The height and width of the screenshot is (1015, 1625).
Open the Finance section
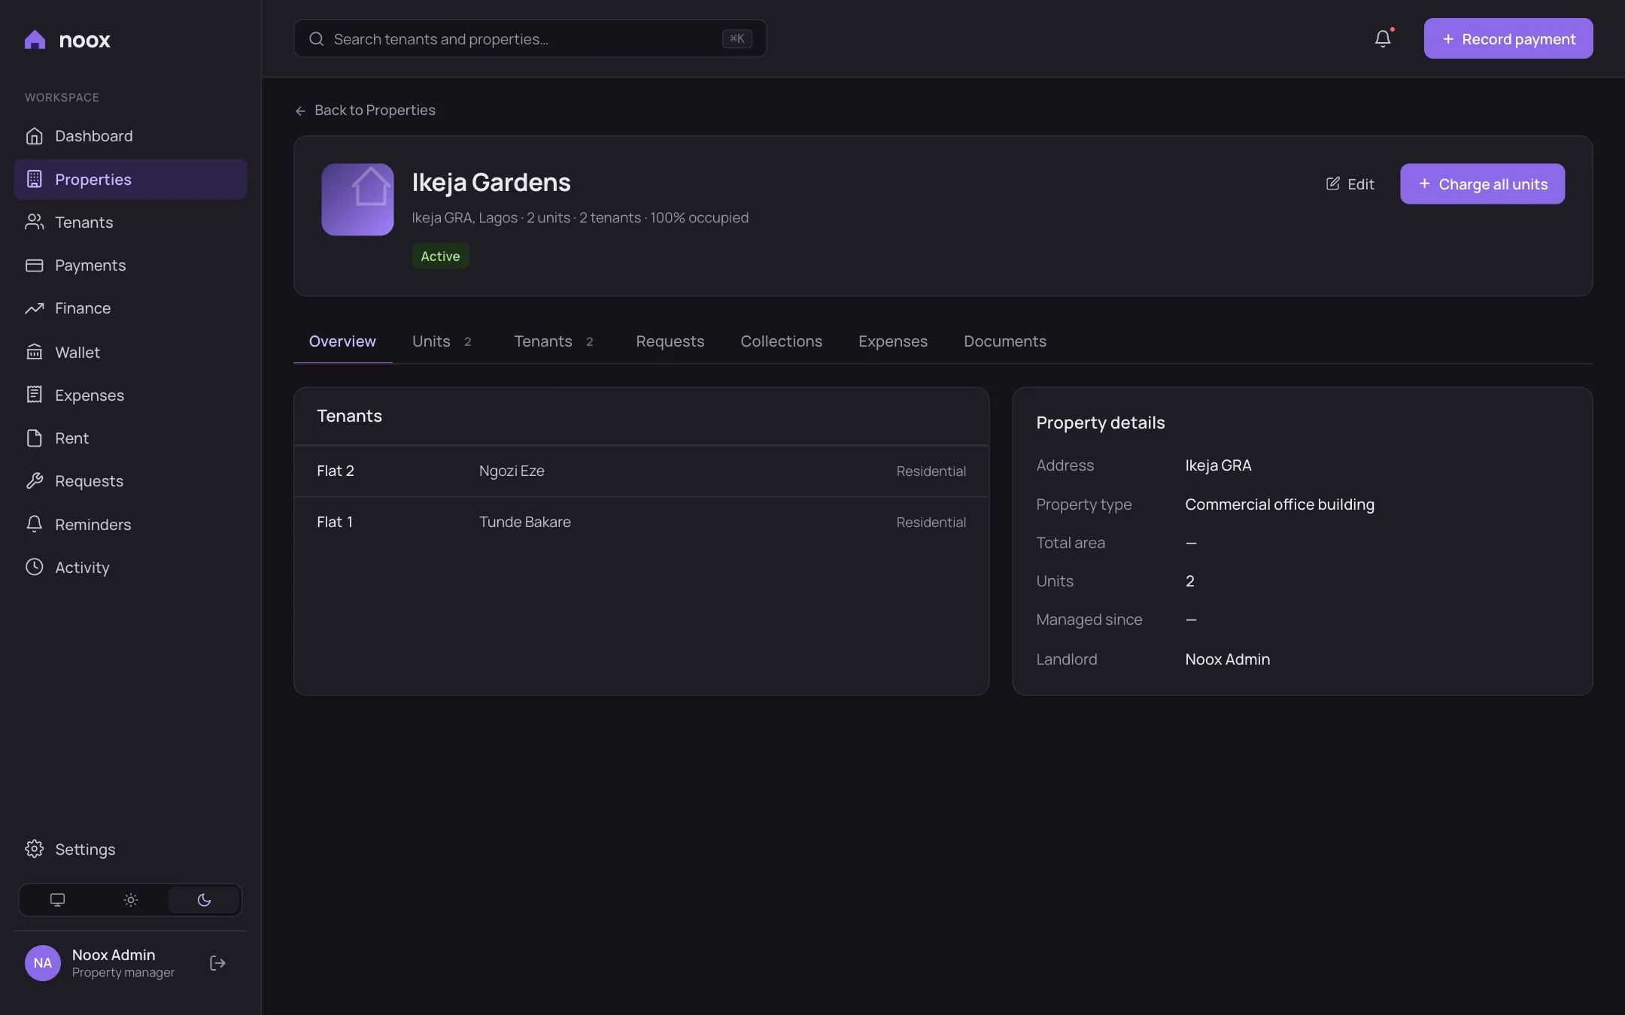pos(130,308)
